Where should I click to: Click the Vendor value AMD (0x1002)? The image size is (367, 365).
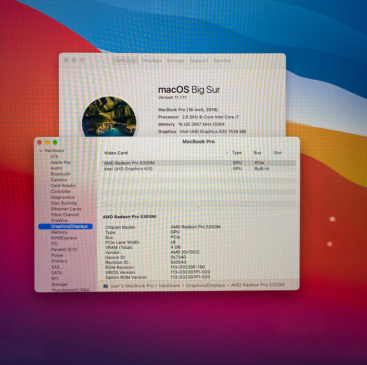point(185,252)
